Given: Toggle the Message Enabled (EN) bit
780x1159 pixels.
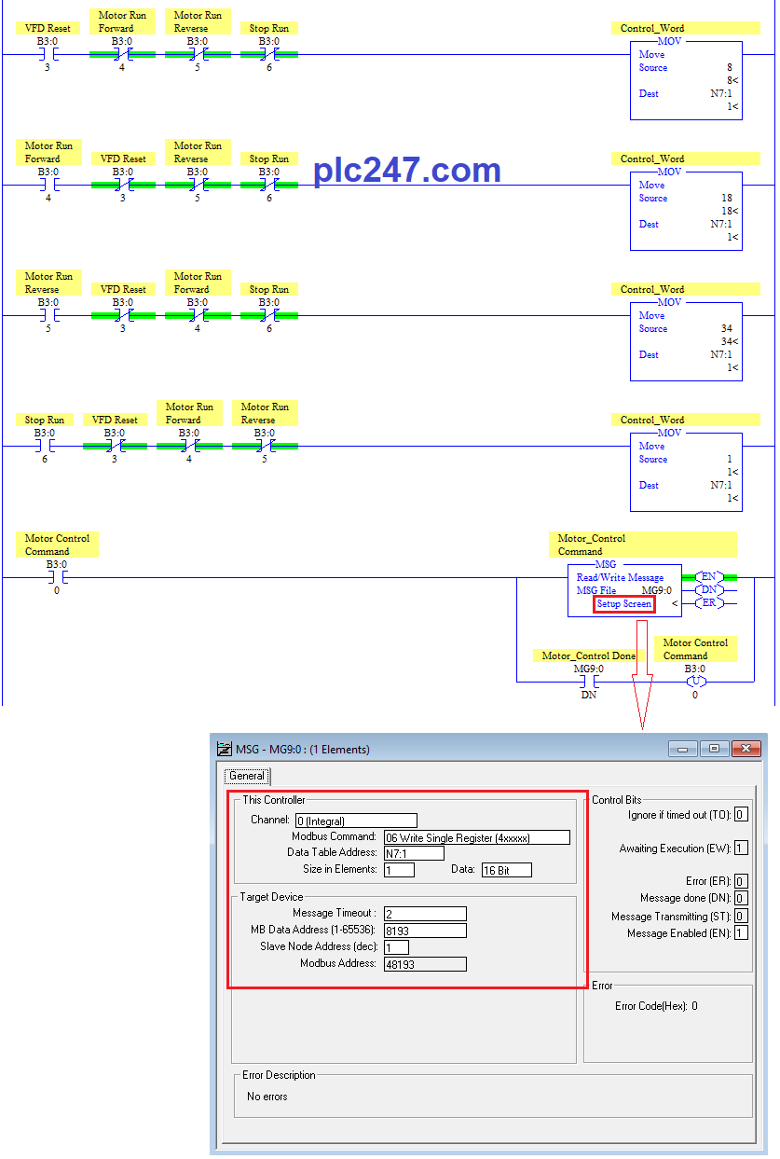Looking at the screenshot, I should tap(741, 933).
